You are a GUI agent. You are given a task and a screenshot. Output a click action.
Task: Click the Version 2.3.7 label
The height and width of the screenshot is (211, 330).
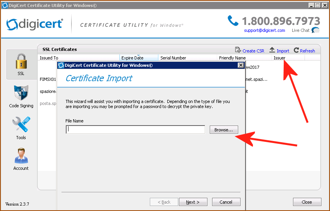pos(17,204)
